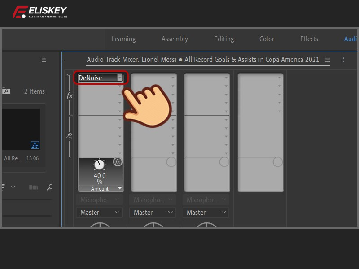This screenshot has width=359, height=269.
Task: Open the Editing workspace tab
Action: pyautogui.click(x=224, y=39)
